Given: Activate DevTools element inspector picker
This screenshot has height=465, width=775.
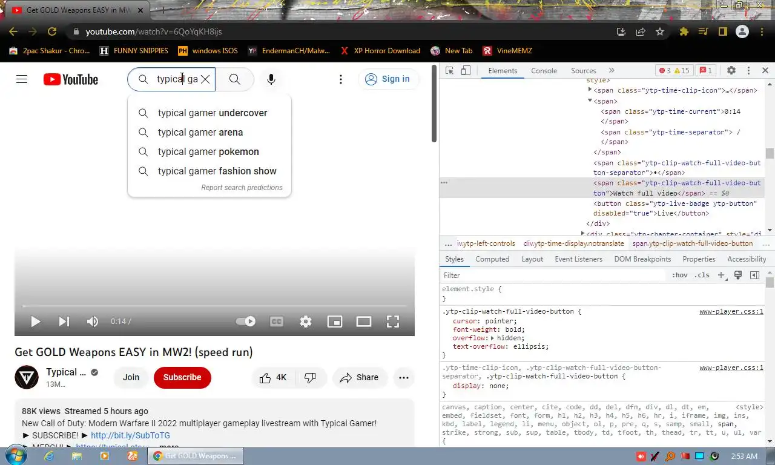Looking at the screenshot, I should tap(449, 71).
